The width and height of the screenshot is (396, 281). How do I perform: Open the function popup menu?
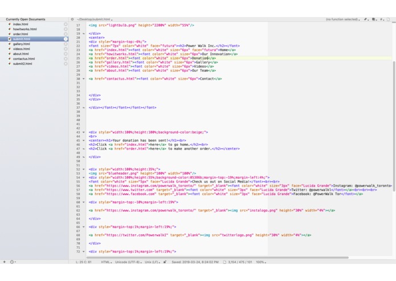coord(342,19)
